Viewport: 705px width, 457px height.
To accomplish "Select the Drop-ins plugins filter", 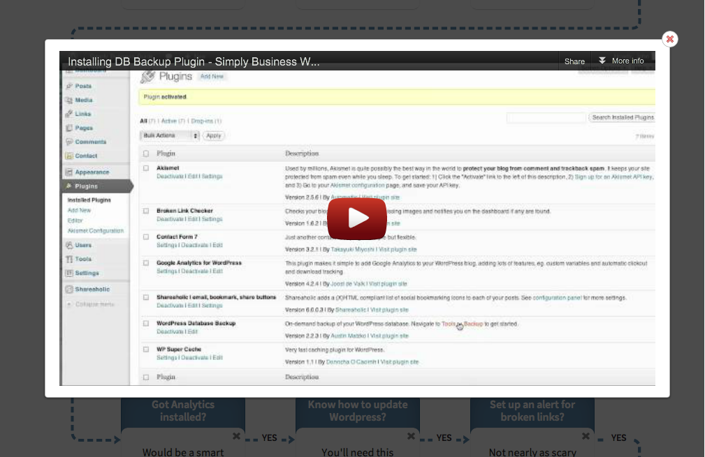I will (x=202, y=121).
